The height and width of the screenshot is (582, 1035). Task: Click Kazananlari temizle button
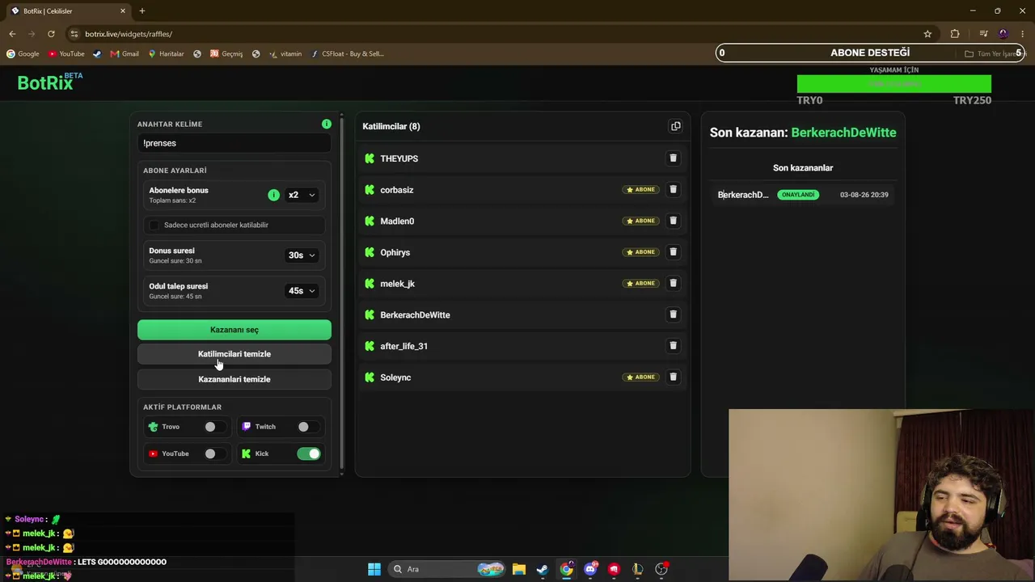coord(234,379)
